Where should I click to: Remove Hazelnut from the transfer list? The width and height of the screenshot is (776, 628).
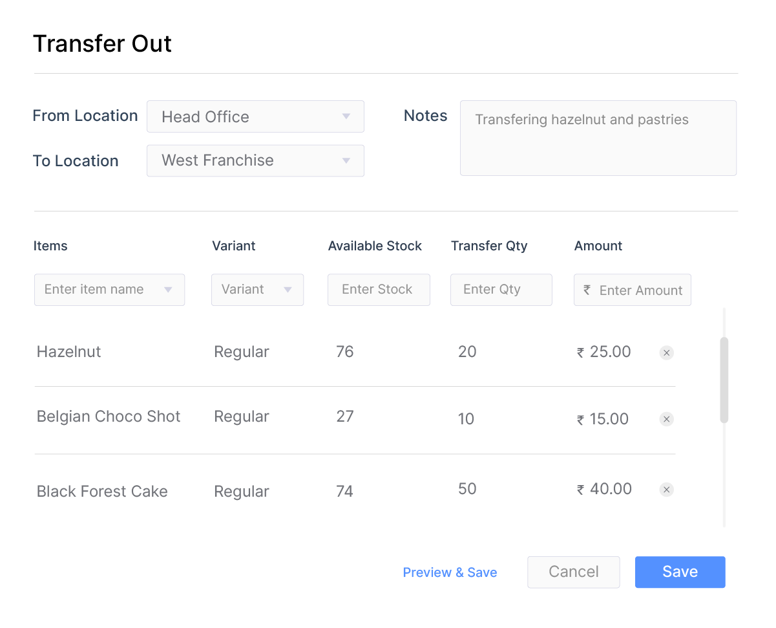(666, 352)
